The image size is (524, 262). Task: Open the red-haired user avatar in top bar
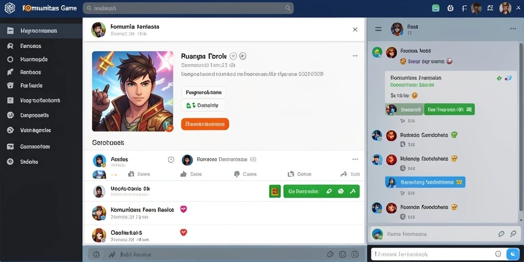click(x=505, y=8)
